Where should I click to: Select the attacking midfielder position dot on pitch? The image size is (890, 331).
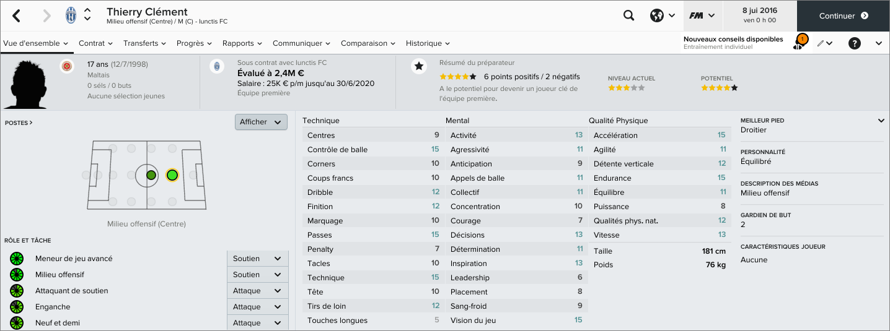pyautogui.click(x=172, y=175)
